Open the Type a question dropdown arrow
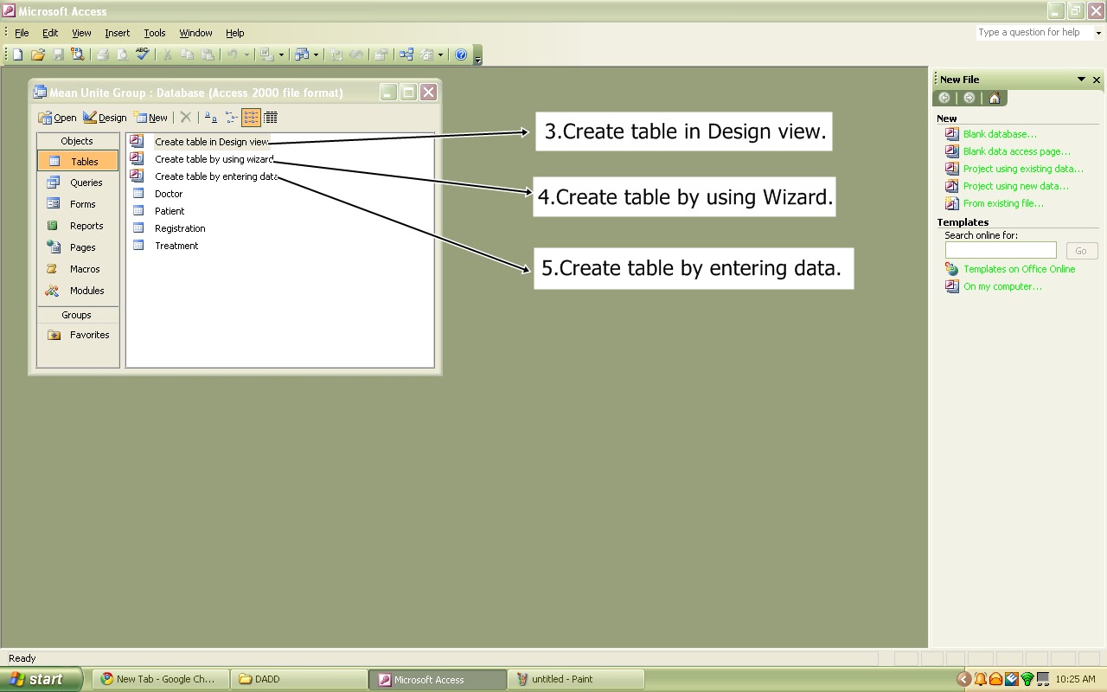This screenshot has height=692, width=1107. click(x=1098, y=33)
